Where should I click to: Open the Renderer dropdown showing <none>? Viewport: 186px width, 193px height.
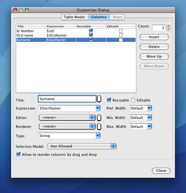tap(67, 126)
